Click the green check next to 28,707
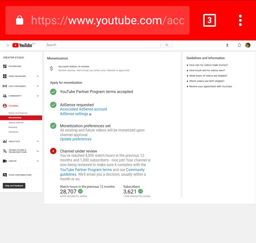This screenshot has width=256, height=243. coord(80,191)
